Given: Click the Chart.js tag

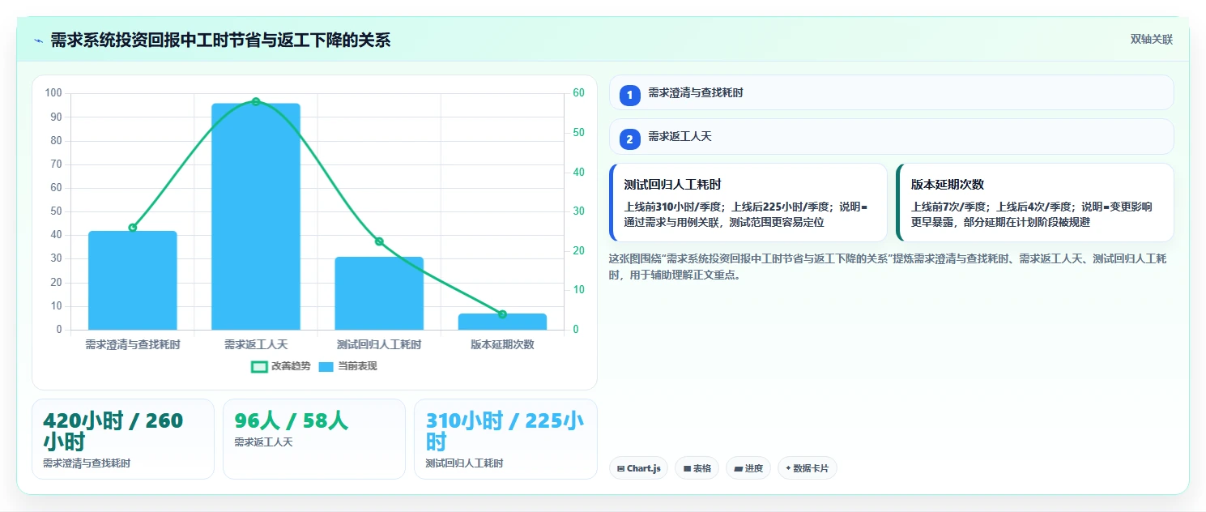Looking at the screenshot, I should (638, 468).
